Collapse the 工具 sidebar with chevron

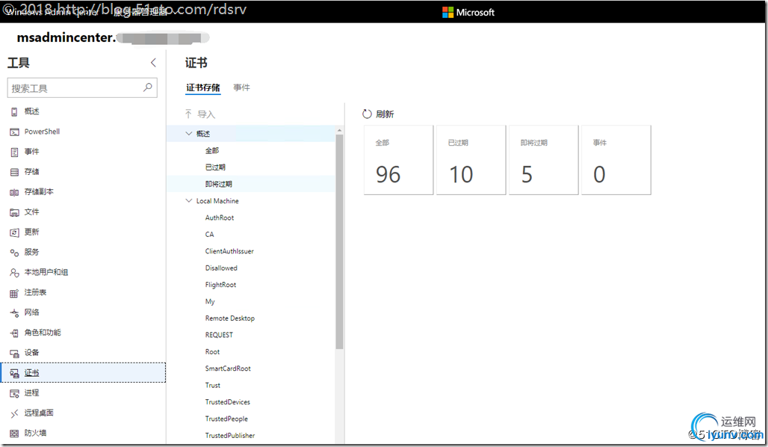[153, 64]
